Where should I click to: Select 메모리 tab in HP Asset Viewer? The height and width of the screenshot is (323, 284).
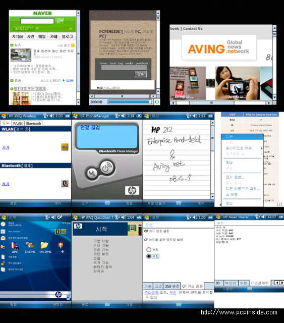(231, 283)
